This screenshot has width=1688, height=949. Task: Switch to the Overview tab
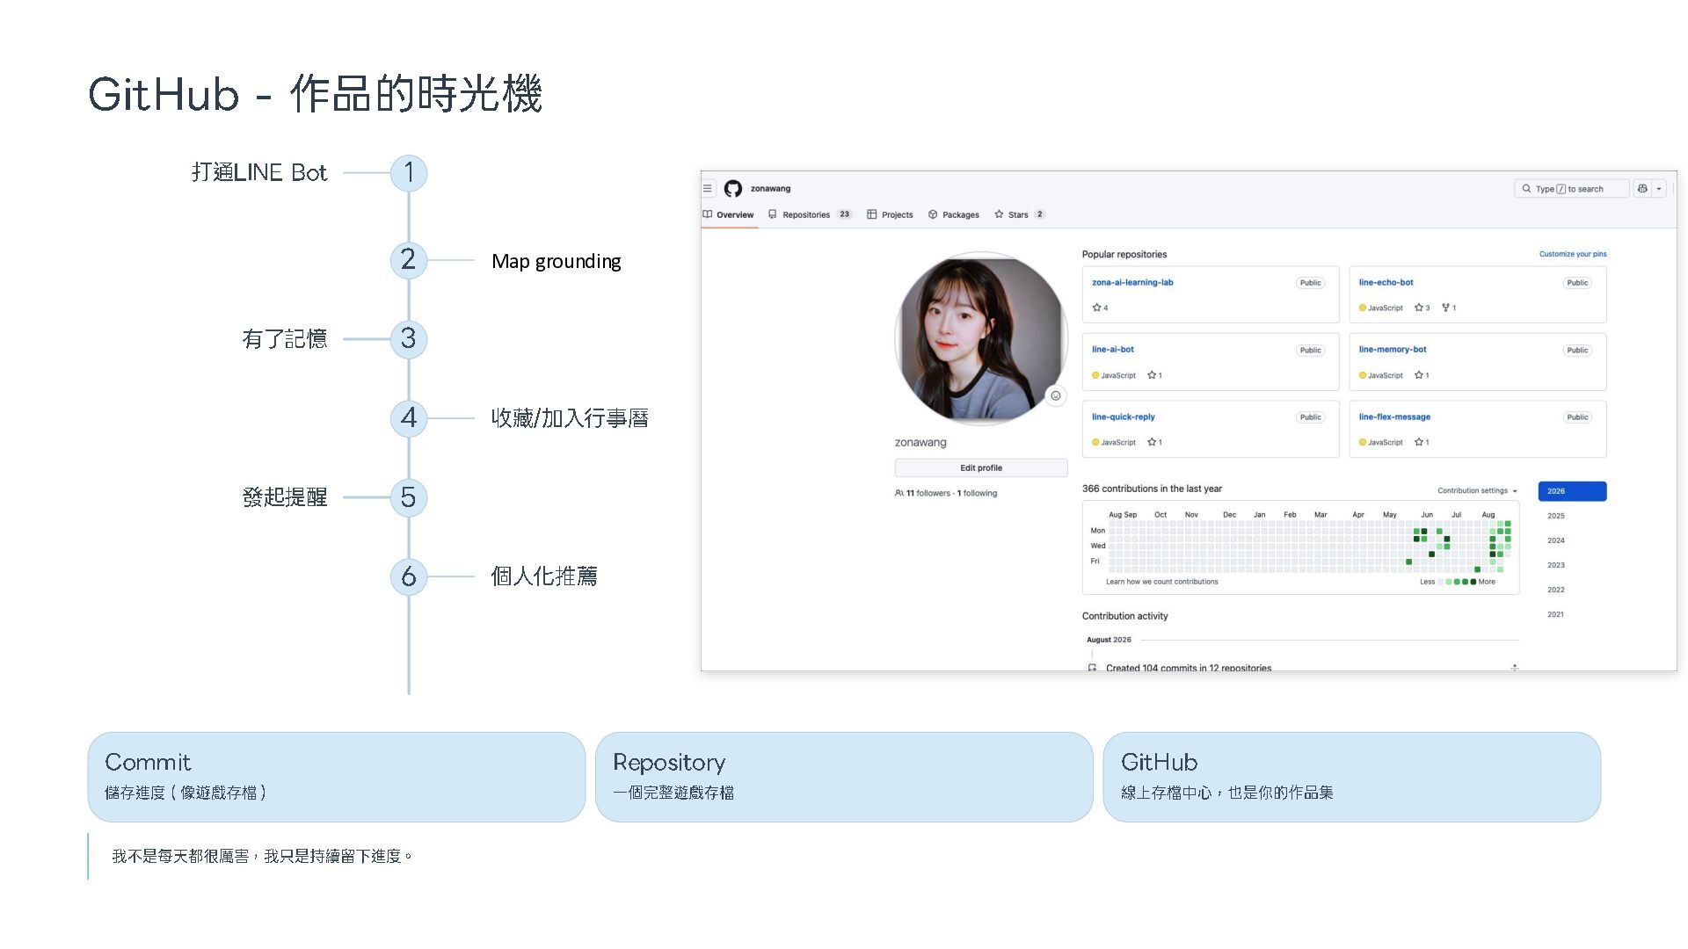pos(728,214)
